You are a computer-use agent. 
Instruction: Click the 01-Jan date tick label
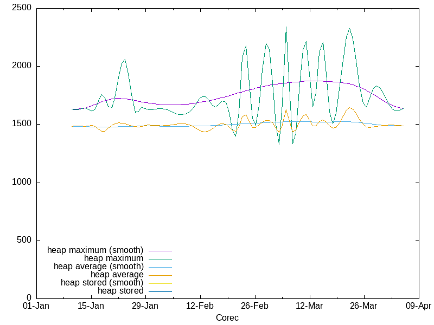click(x=36, y=306)
